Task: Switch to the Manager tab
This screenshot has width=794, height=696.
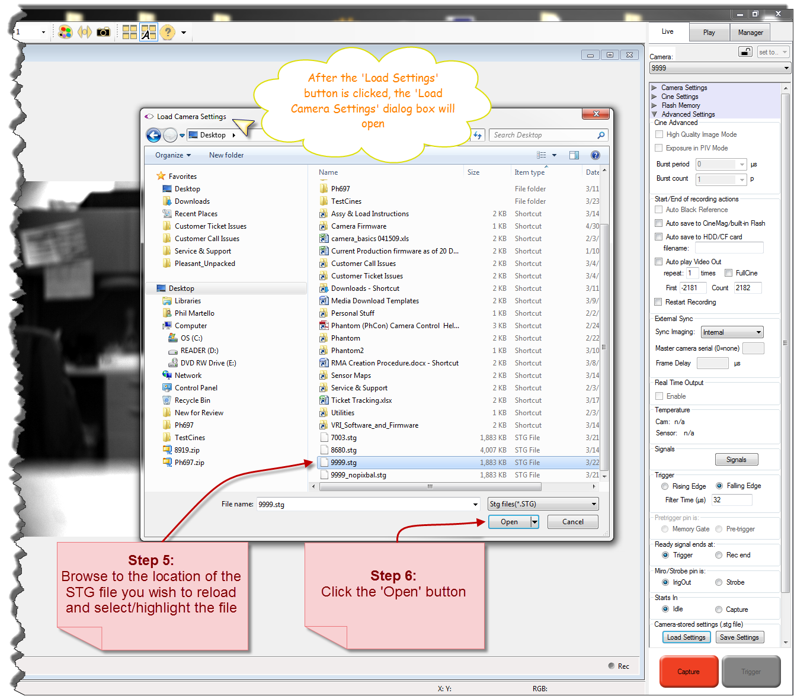Action: pos(750,32)
